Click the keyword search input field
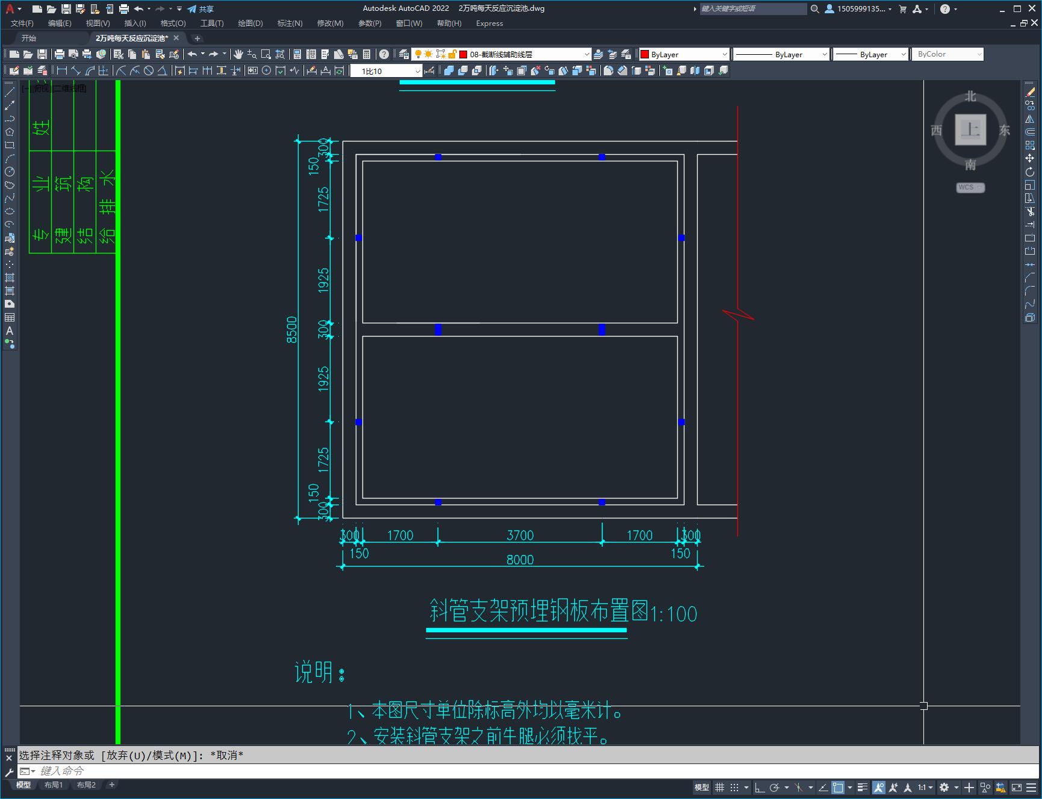The image size is (1042, 799). pyautogui.click(x=753, y=9)
